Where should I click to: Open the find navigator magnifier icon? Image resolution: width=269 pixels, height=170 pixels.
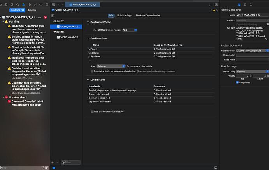(18, 5)
